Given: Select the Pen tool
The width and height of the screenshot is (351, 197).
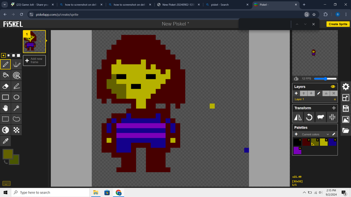Looking at the screenshot, I should [x=5, y=64].
